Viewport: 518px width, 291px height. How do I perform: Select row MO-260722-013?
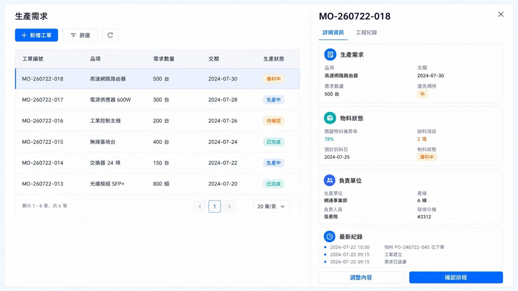(x=157, y=184)
